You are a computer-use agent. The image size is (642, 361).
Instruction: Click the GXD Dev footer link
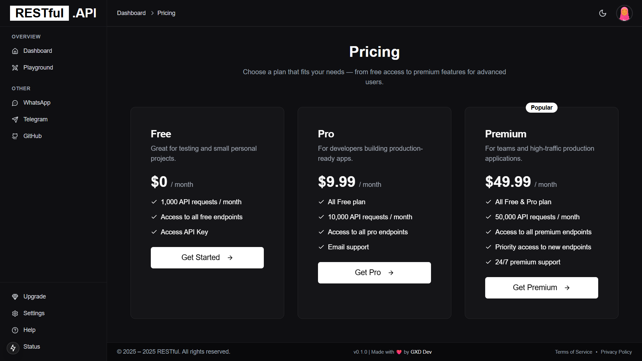pyautogui.click(x=421, y=352)
